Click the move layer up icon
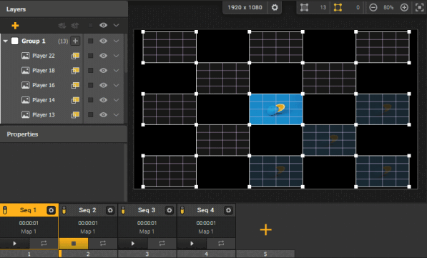 point(75,26)
